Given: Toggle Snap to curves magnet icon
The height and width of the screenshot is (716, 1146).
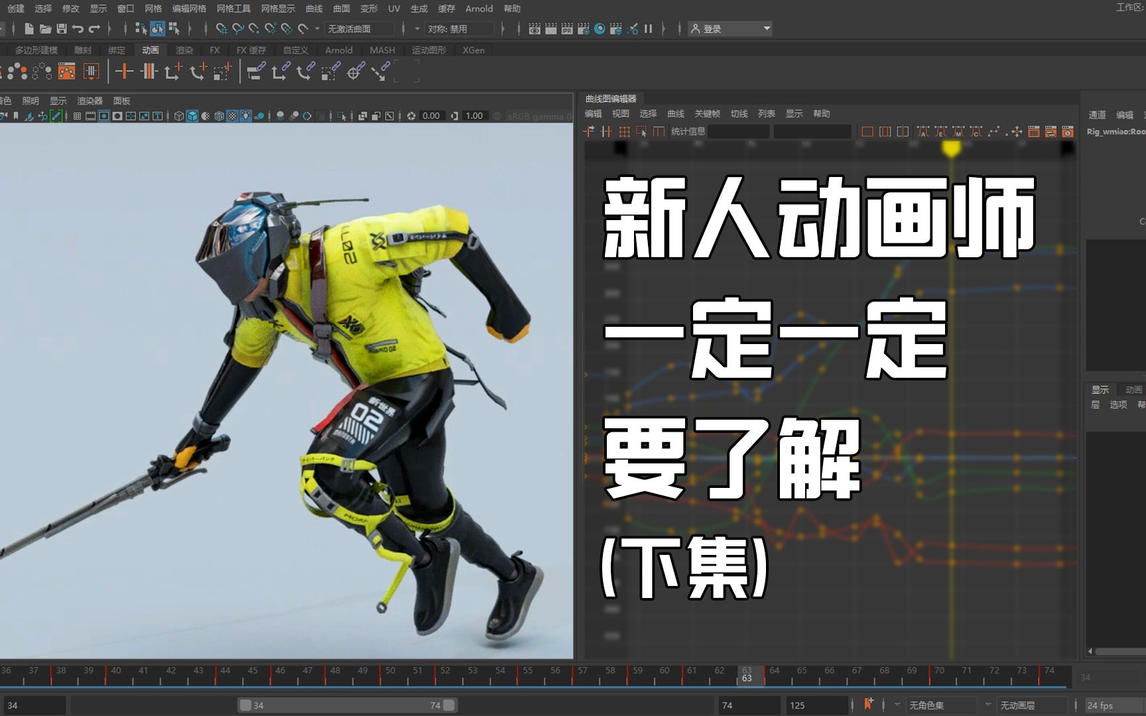Looking at the screenshot, I should [238, 29].
